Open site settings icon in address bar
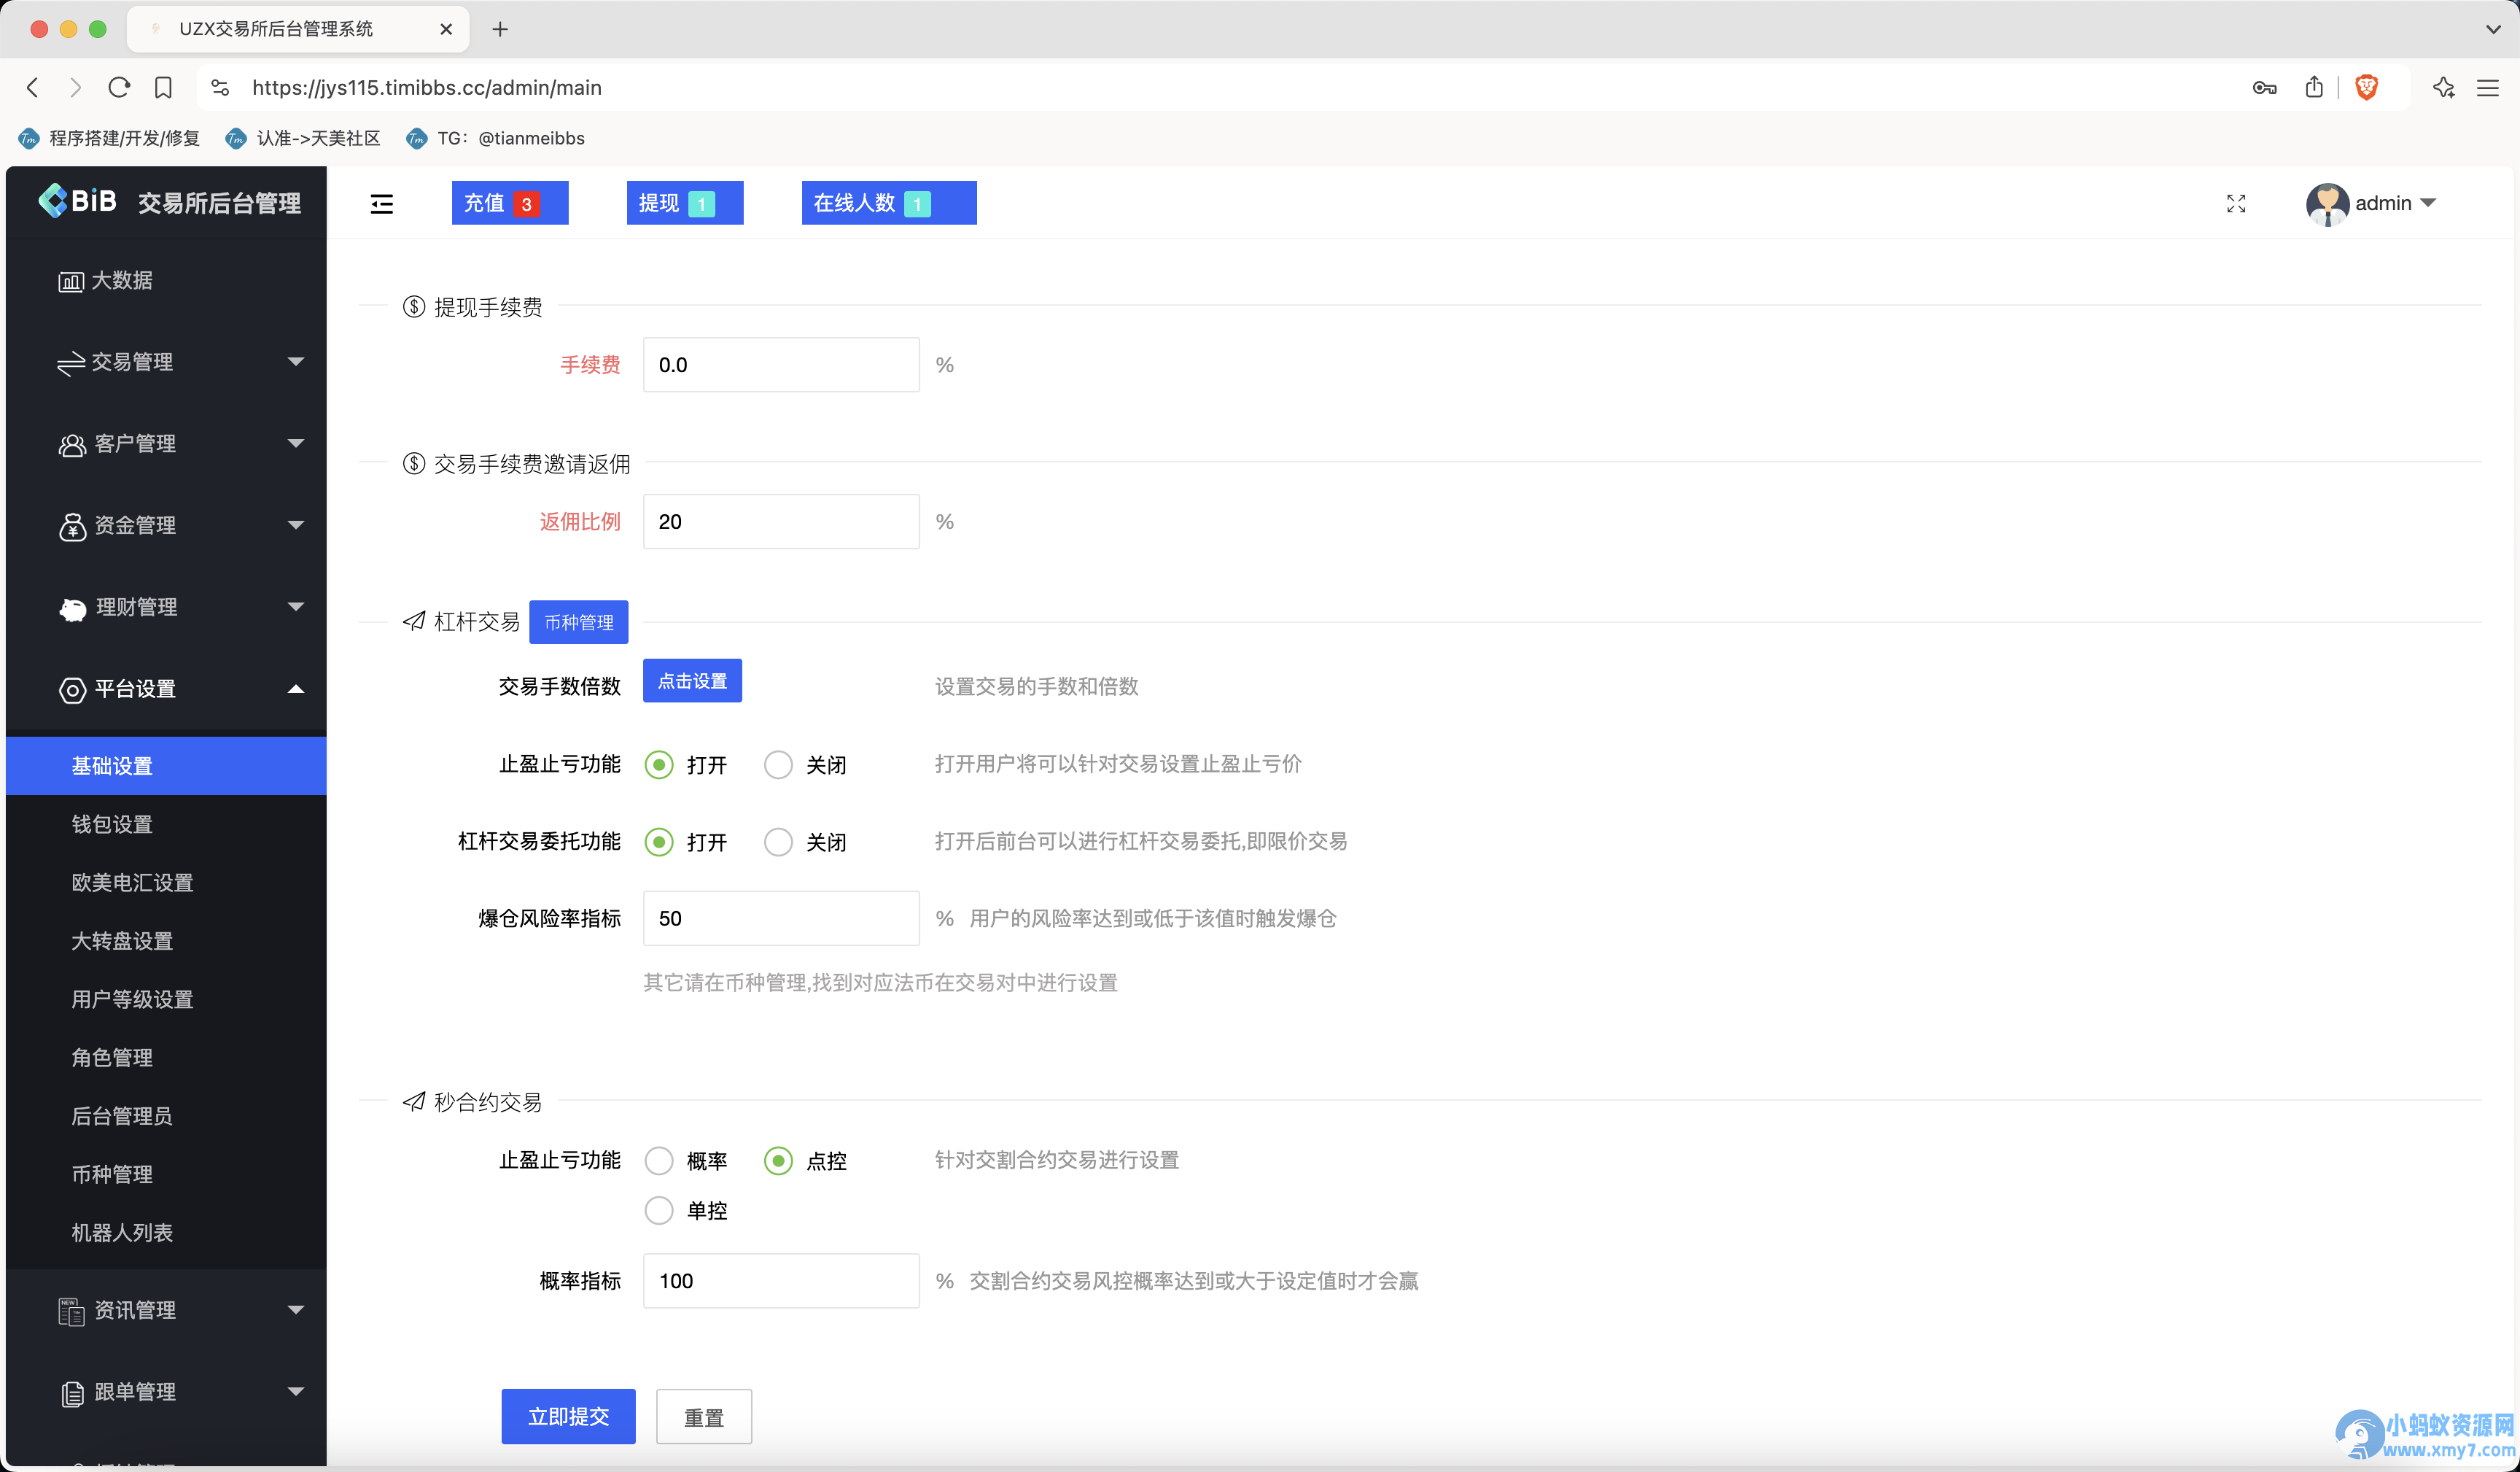 point(220,88)
